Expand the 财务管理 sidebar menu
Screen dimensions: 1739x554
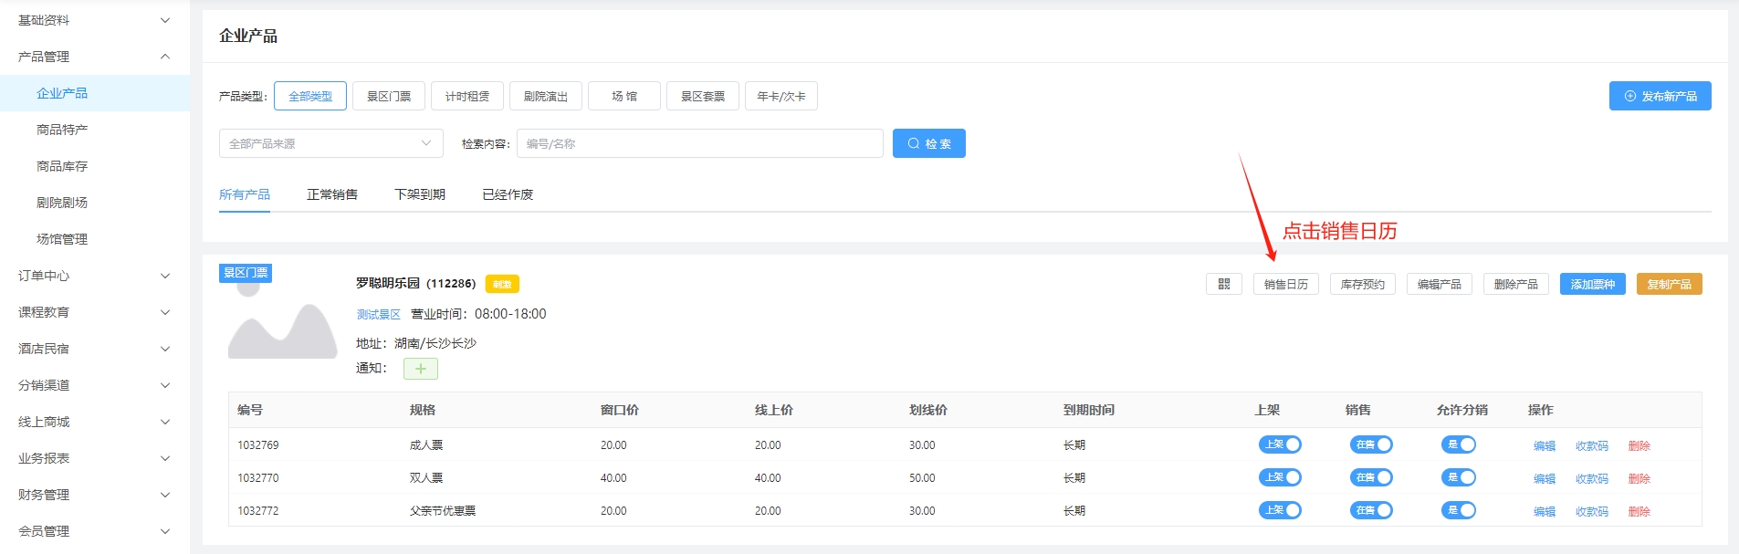94,495
